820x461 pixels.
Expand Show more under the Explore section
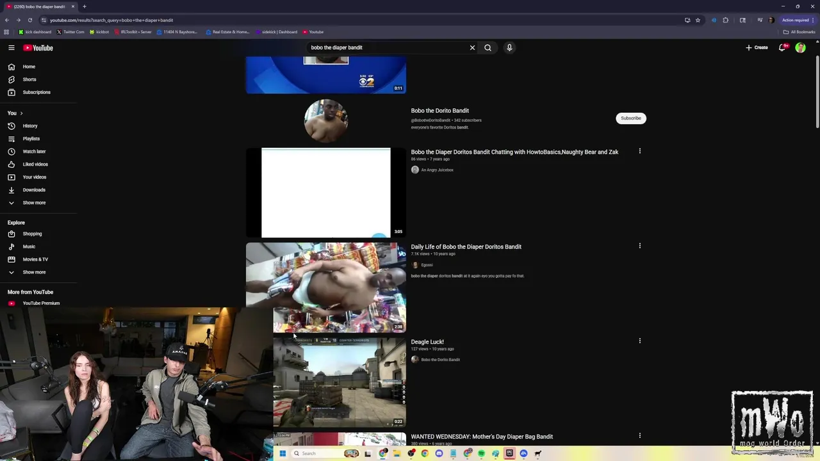pos(34,272)
